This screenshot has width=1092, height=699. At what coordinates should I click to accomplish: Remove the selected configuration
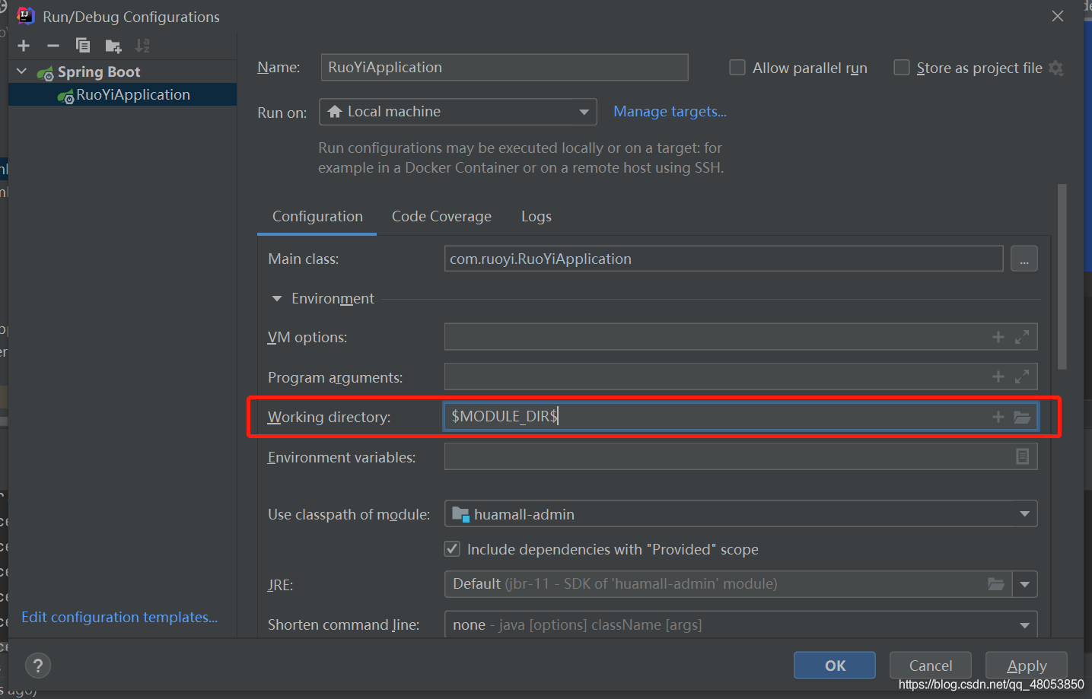tap(53, 46)
